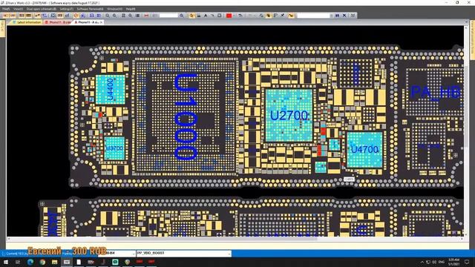475x267 pixels.
Task: Focus the first toolbar search box
Action: [x=168, y=16]
